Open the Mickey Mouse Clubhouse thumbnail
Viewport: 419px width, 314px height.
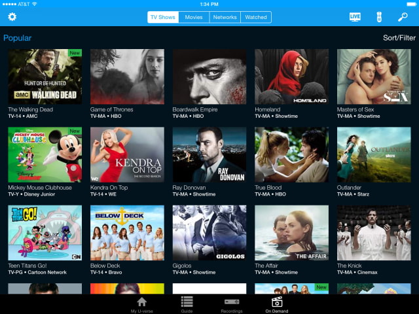point(45,154)
